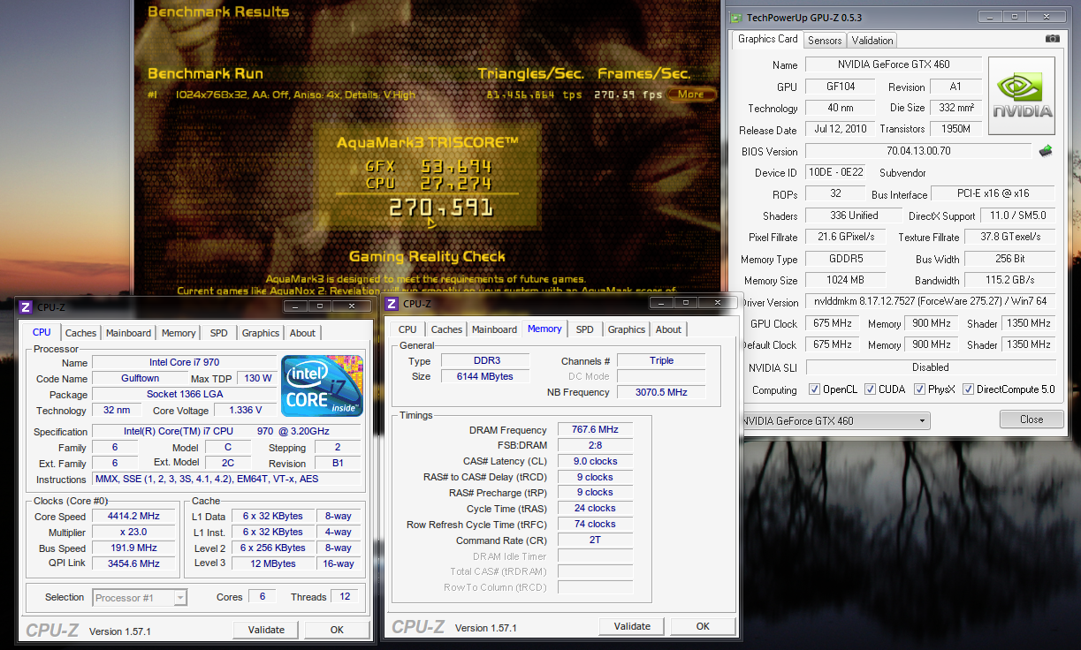Switch to SPD tab in Memory CPU-Z window
This screenshot has width=1081, height=650.
pyautogui.click(x=584, y=329)
